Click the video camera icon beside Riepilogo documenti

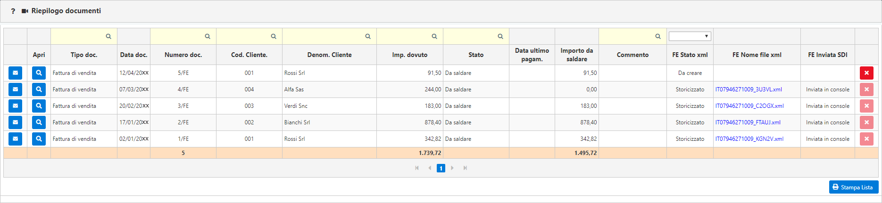(25, 11)
